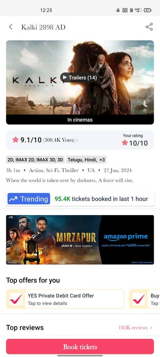The height and width of the screenshot is (357, 160).
Task: Edit your 10/10 rating
Action: point(135,140)
